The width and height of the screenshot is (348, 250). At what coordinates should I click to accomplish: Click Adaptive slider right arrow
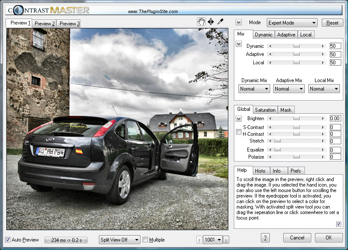tap(323, 54)
